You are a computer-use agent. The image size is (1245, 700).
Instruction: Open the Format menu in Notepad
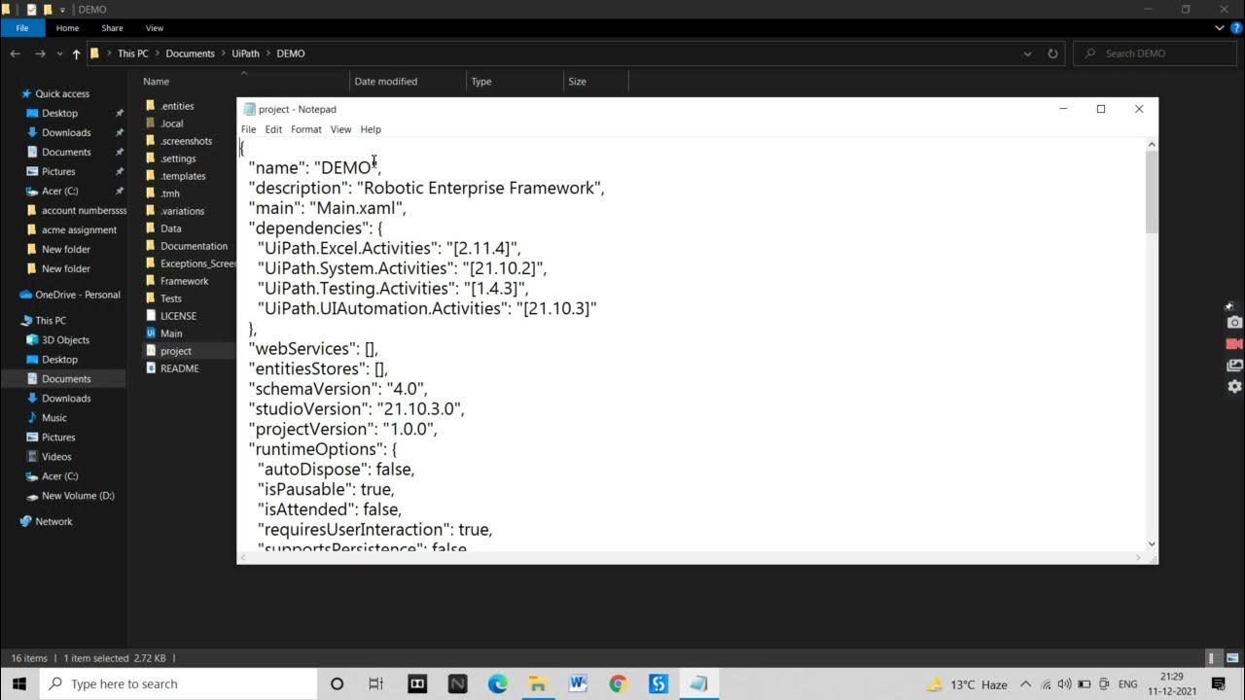(305, 129)
